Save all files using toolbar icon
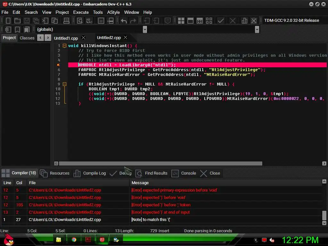The height and width of the screenshot is (246, 328). tap(36, 20)
